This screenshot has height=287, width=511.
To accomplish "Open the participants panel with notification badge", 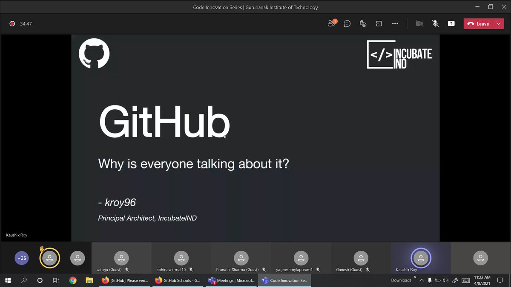I will coord(331,24).
